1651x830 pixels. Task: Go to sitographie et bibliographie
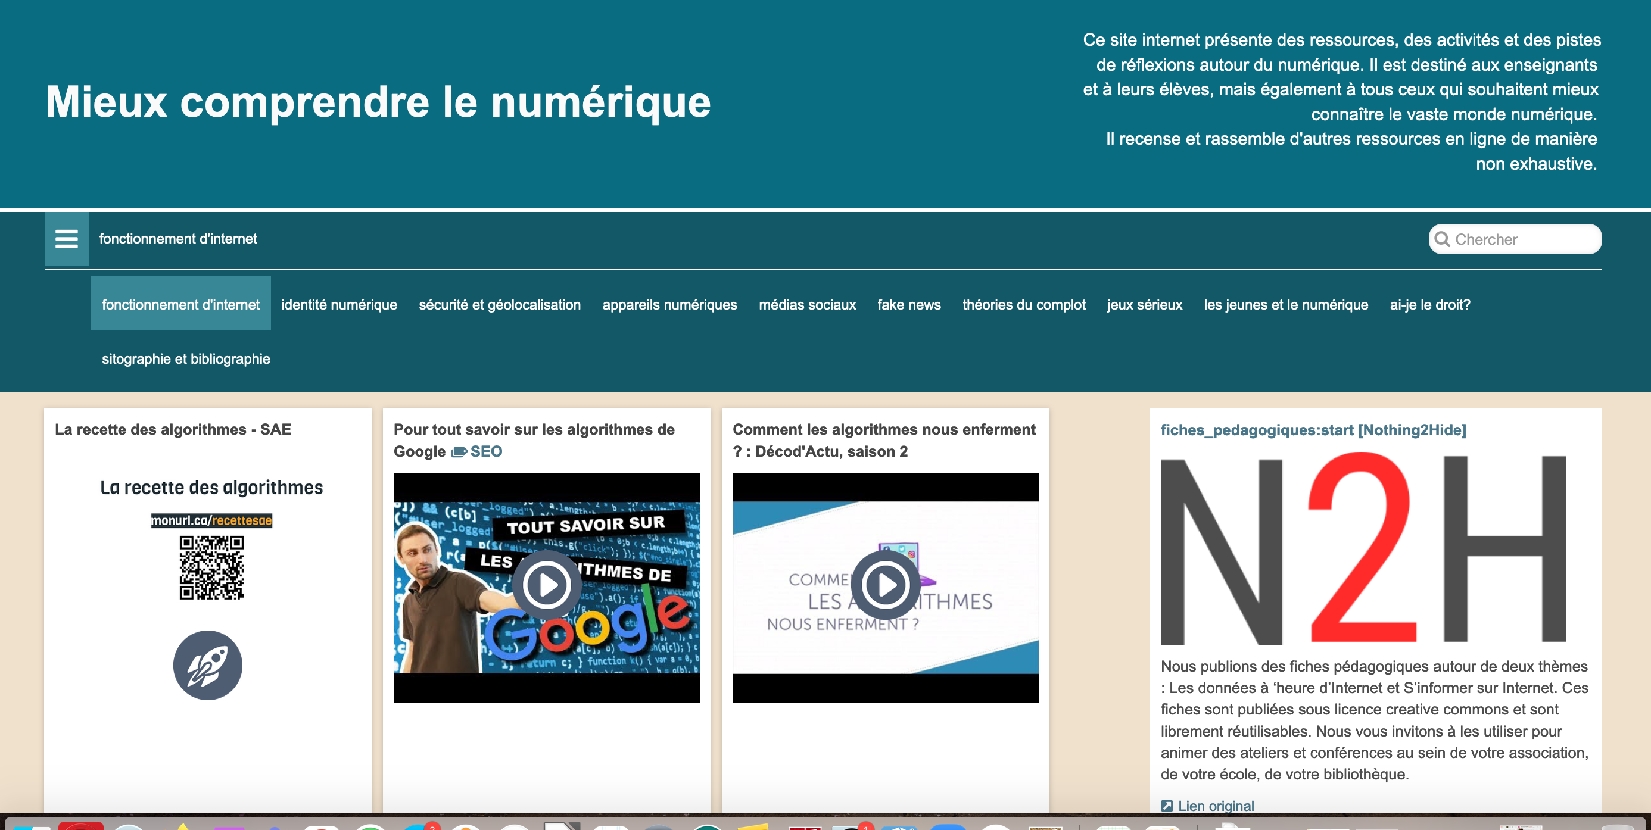click(186, 359)
